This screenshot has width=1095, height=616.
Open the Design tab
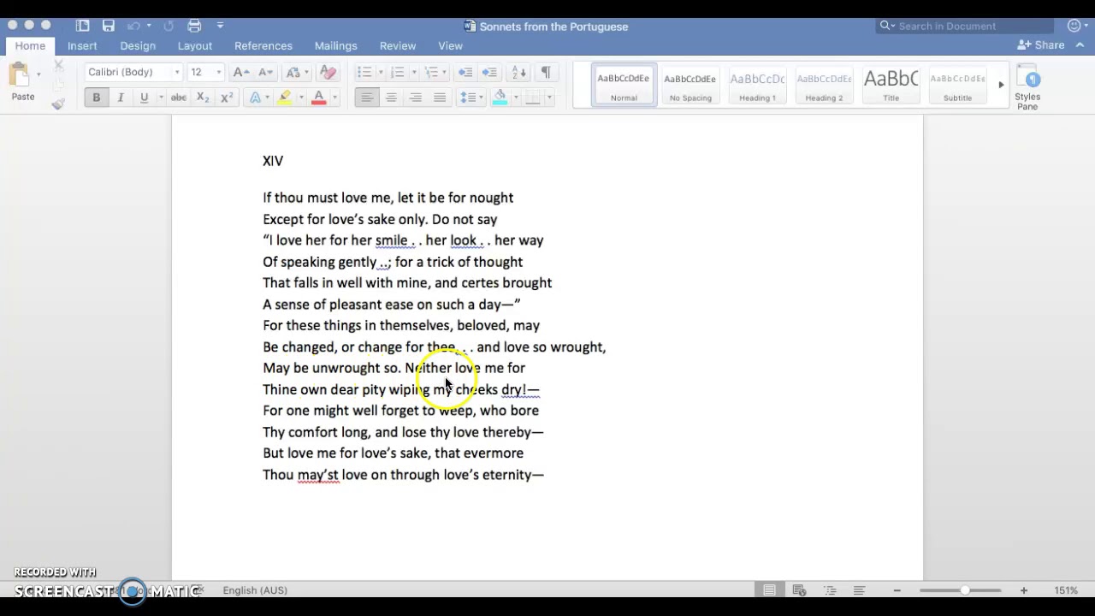point(138,45)
